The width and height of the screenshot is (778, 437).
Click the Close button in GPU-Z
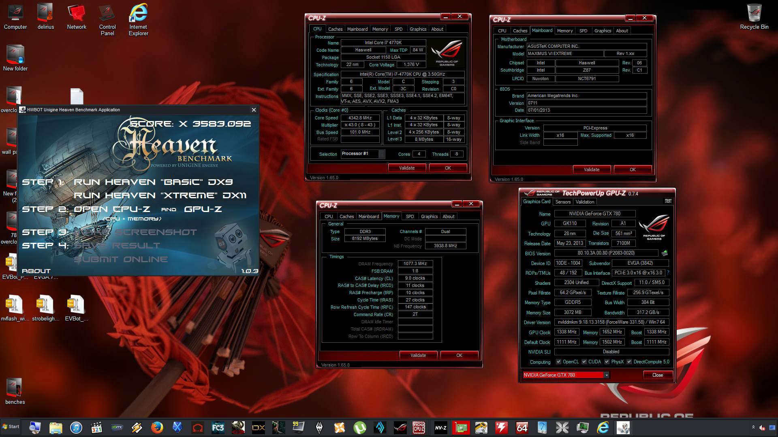pyautogui.click(x=658, y=375)
